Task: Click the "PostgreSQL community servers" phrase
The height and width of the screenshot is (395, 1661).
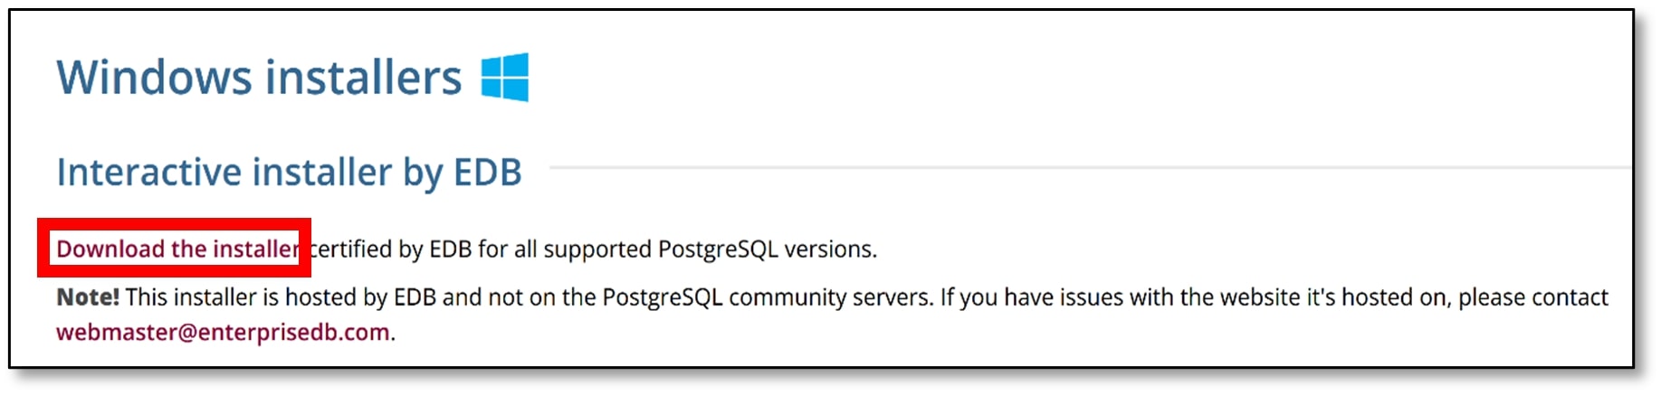Action: click(766, 297)
